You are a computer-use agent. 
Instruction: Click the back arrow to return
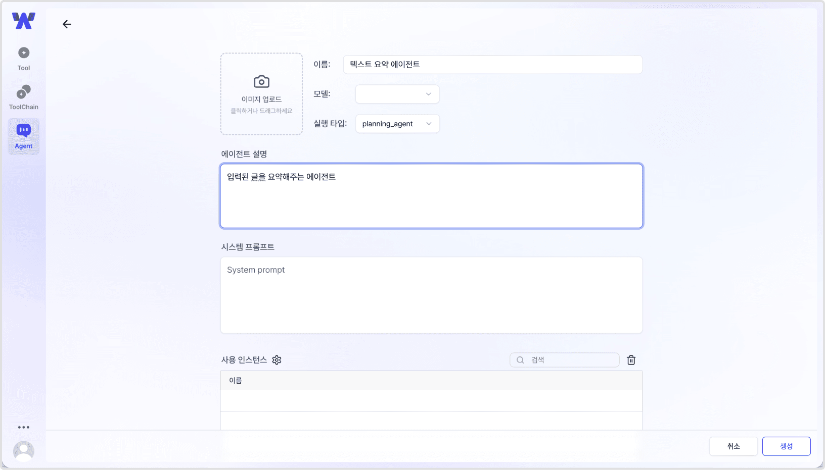point(67,24)
